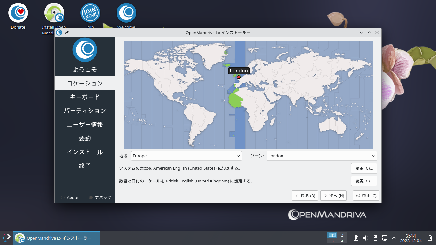Open the 地域 Europe dropdown
Screen dimensions: 436x245
click(x=186, y=156)
